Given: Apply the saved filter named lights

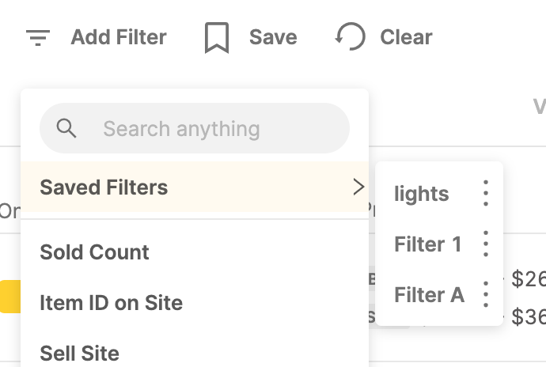Looking at the screenshot, I should point(421,194).
